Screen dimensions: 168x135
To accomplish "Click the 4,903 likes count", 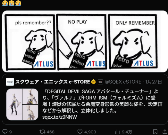I will click(x=90, y=132).
